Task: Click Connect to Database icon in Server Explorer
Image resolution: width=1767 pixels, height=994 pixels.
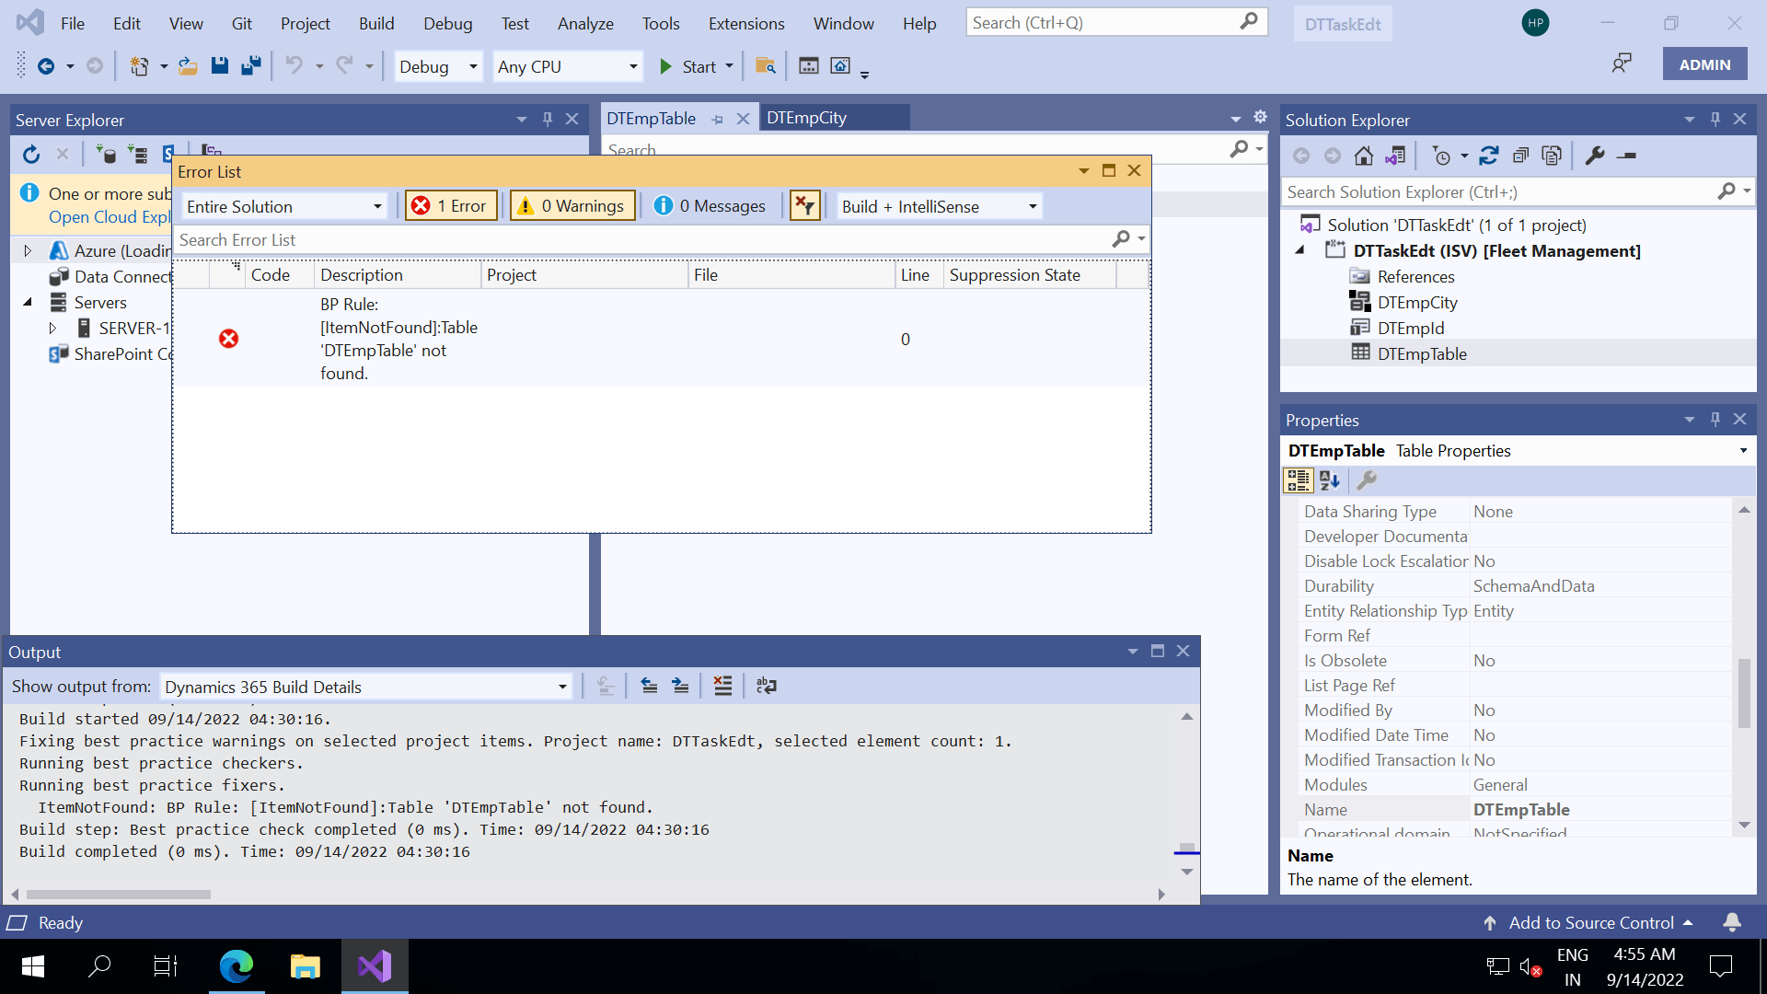Action: 106,155
